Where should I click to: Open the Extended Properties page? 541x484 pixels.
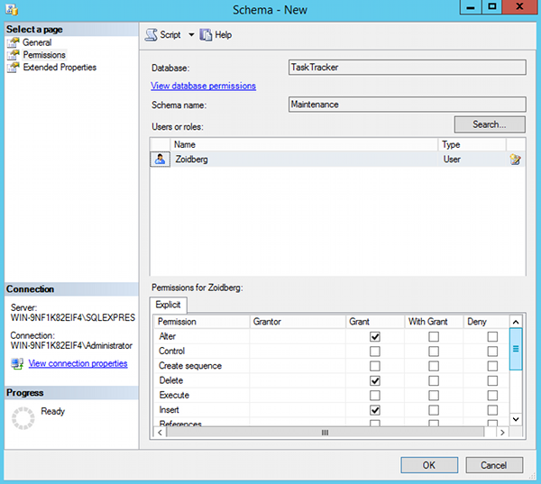pos(60,68)
